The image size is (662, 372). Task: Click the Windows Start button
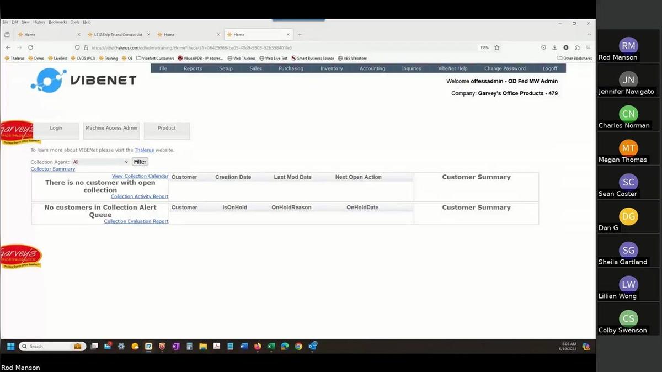click(10, 346)
